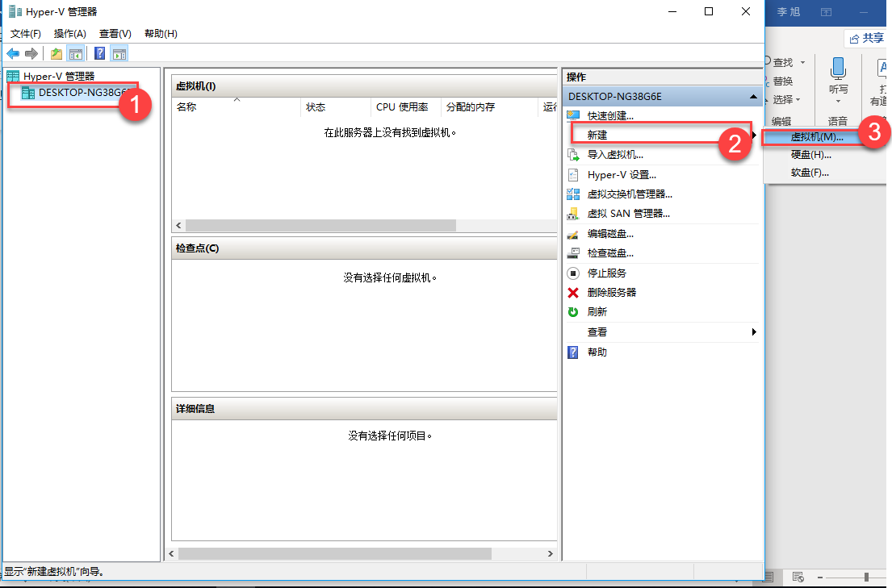This screenshot has width=892, height=588.
Task: Click Word zoom out minus button
Action: point(820,578)
